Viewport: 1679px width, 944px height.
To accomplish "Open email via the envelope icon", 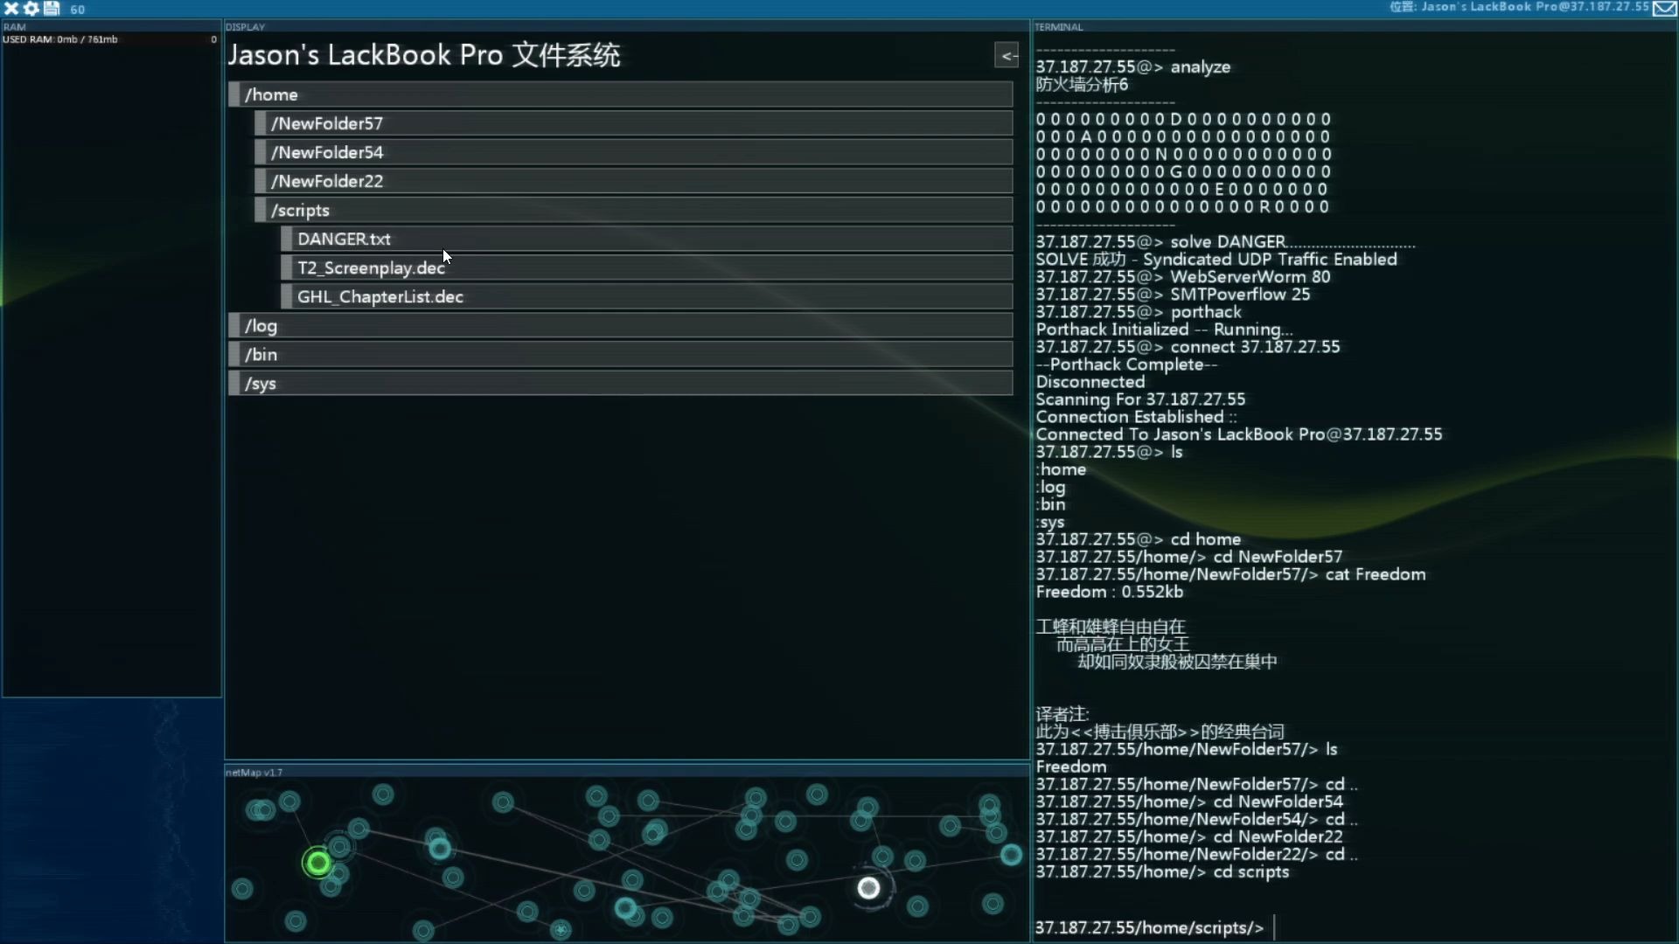I will pos(1664,9).
